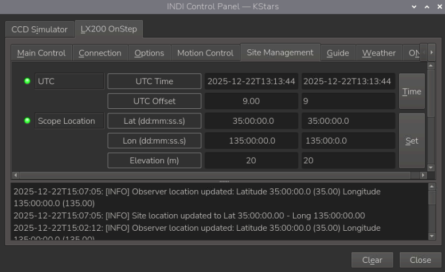445x272 pixels.
Task: Minimize window using title bar chevron
Action: 415,6
